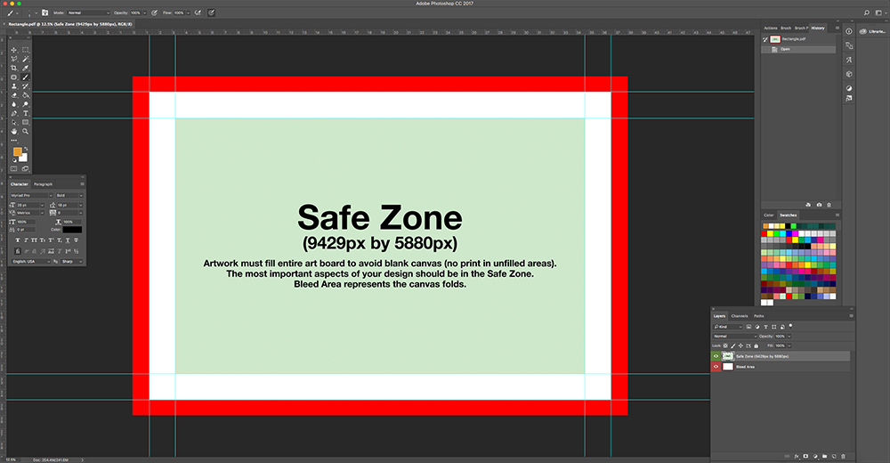Select the Crop tool
This screenshot has height=463, width=890.
[14, 68]
